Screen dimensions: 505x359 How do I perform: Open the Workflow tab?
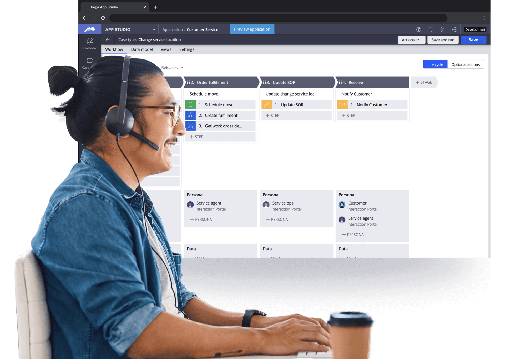[x=114, y=49]
